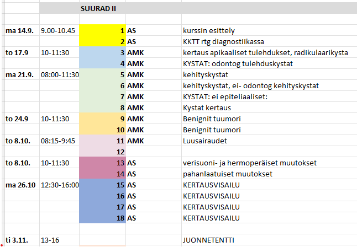This screenshot has height=247, width=357.
Task: Select the pink cell numbered 12
Action: point(102,152)
